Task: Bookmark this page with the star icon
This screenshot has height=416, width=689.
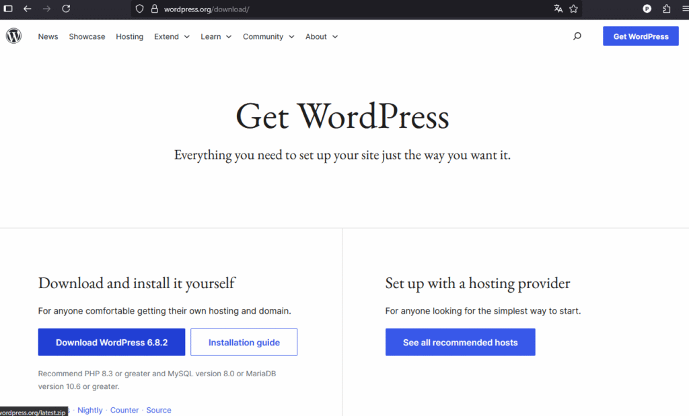Action: click(x=573, y=9)
